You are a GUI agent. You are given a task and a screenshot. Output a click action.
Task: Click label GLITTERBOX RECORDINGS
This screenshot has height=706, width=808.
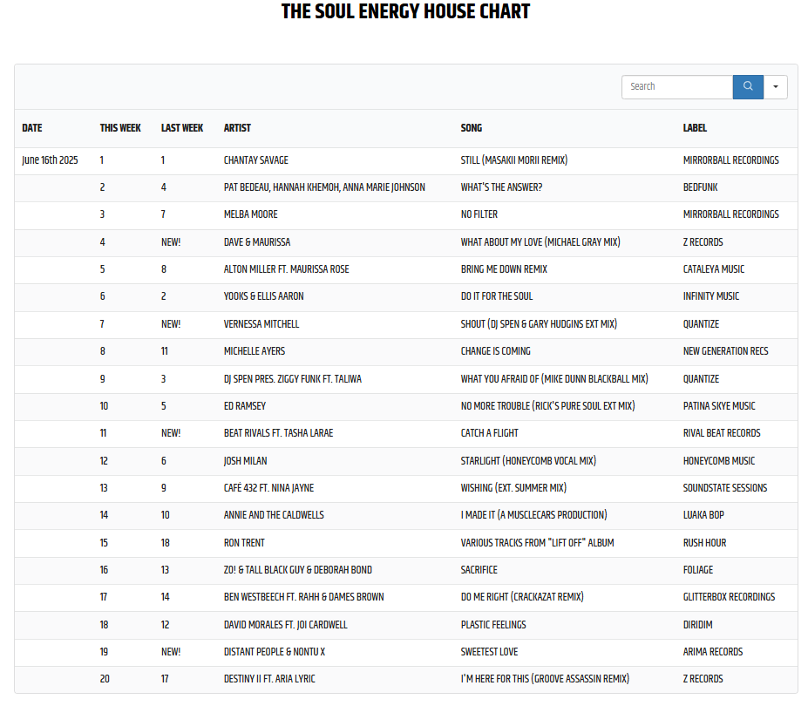point(729,597)
